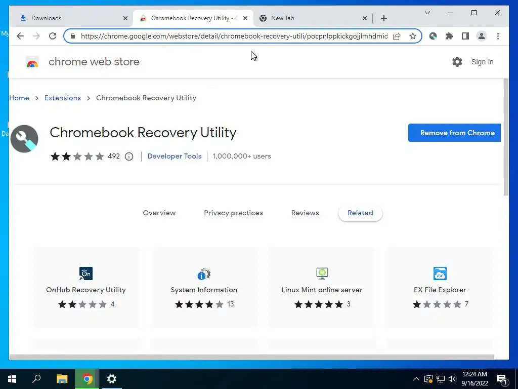518x389 pixels.
Task: Open the volume control in the tray
Action: tap(452, 379)
